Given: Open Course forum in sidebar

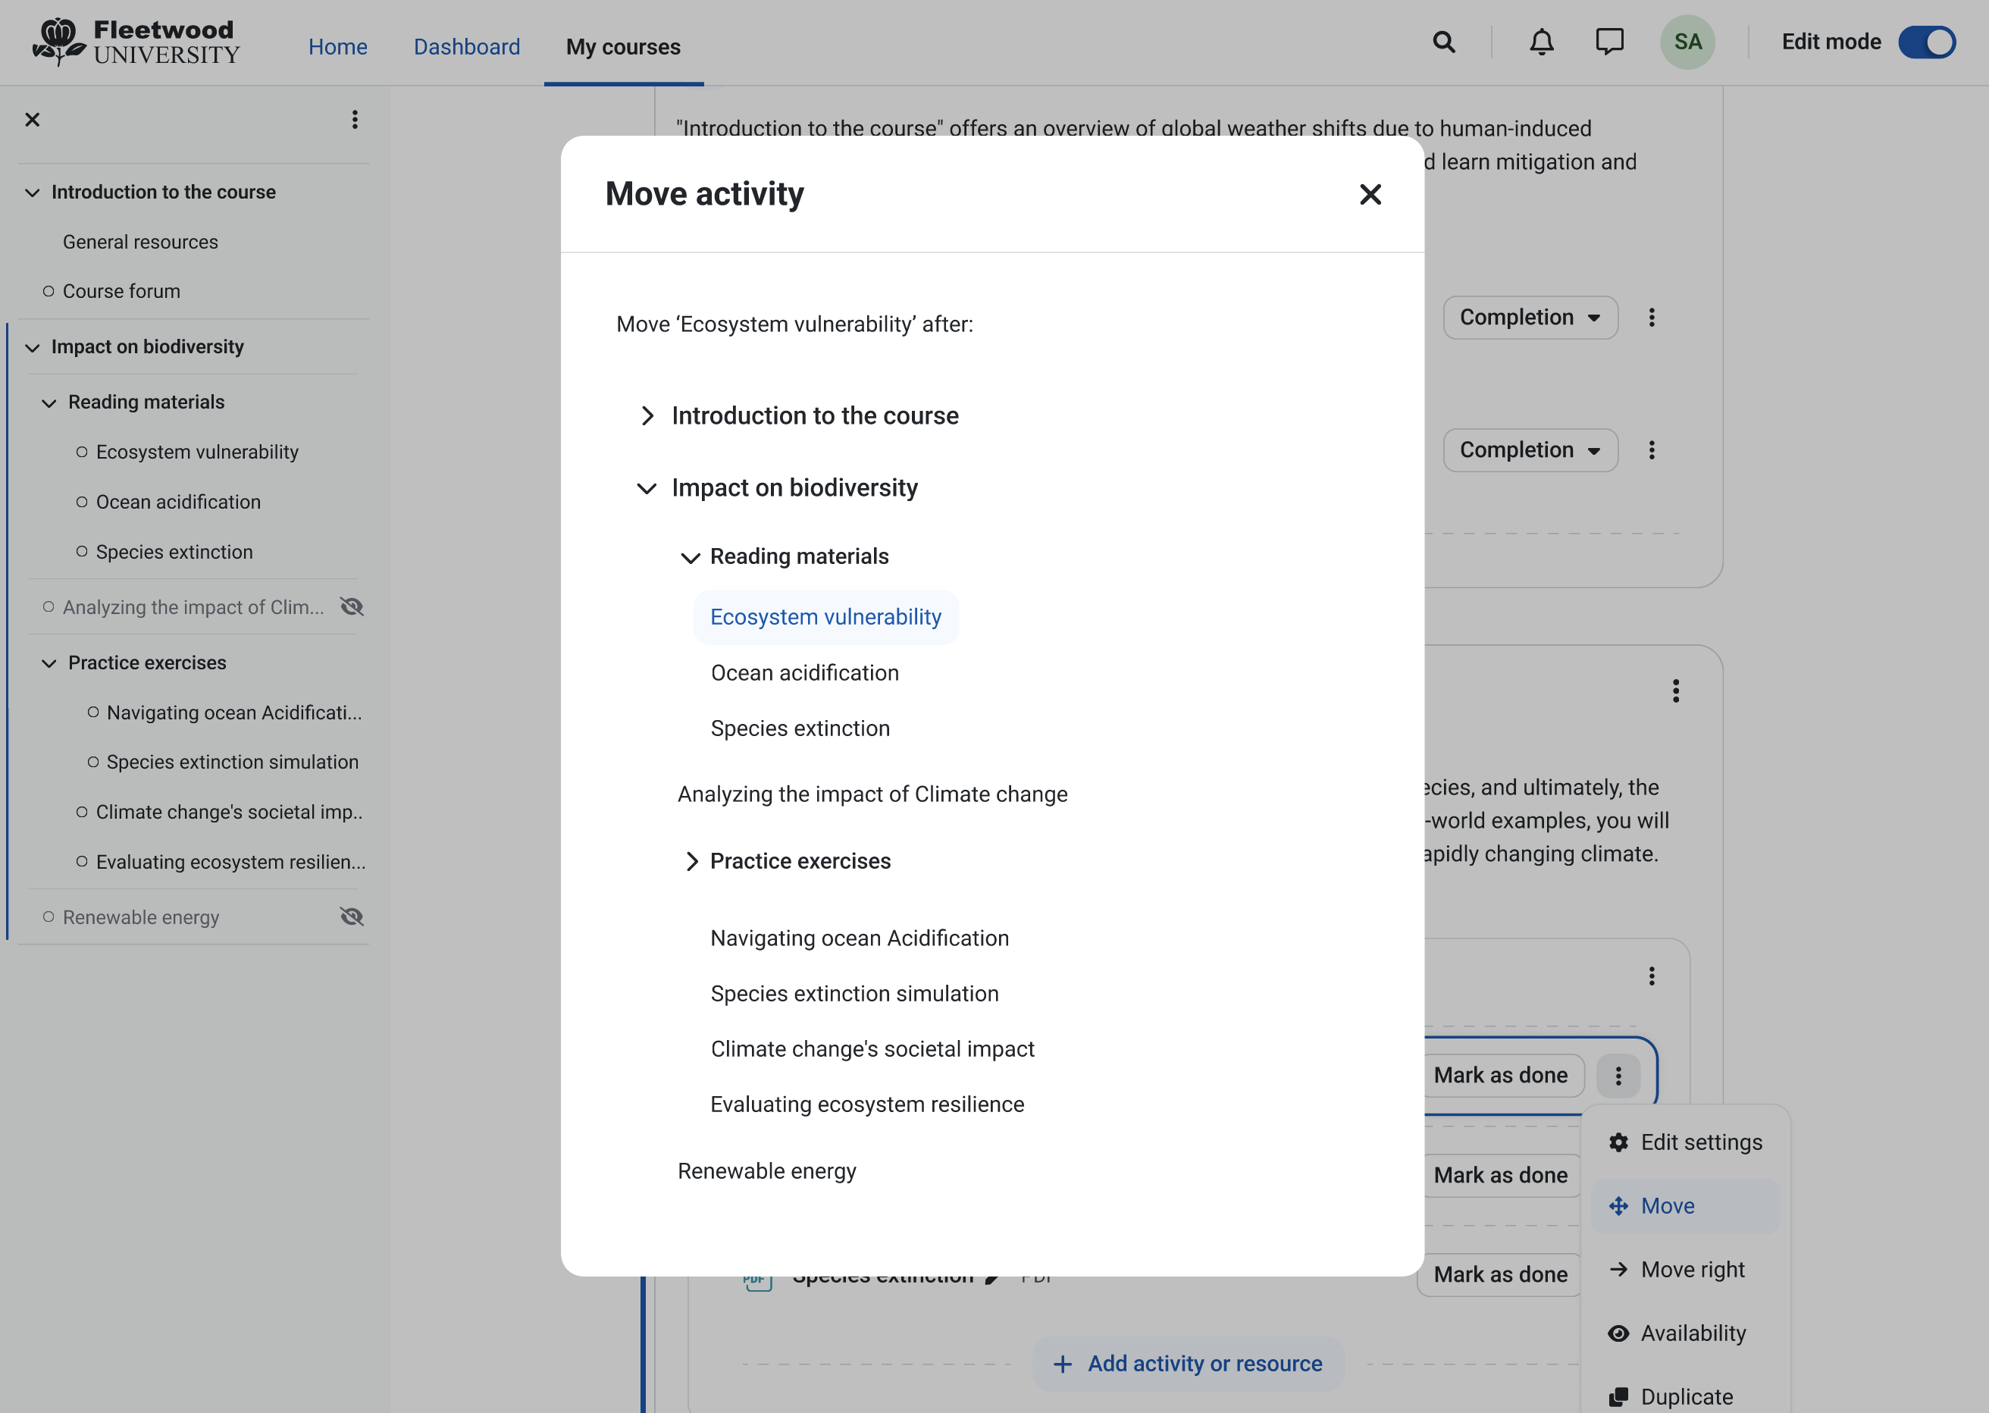Looking at the screenshot, I should (x=121, y=292).
